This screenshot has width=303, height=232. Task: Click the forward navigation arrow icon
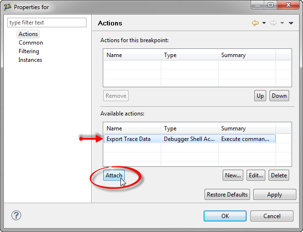[274, 23]
